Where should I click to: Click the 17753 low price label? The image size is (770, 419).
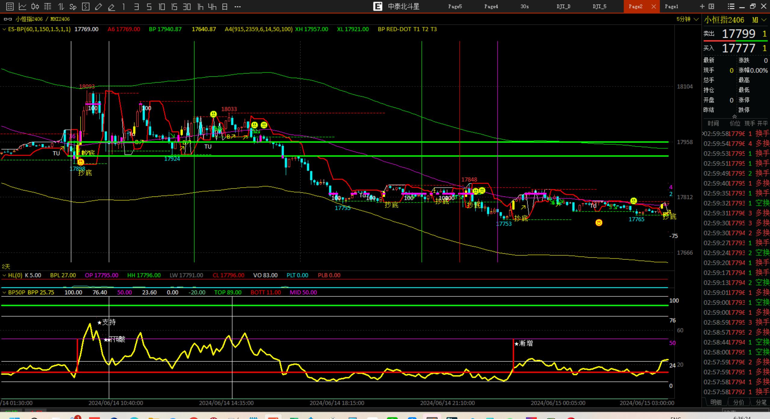(504, 224)
